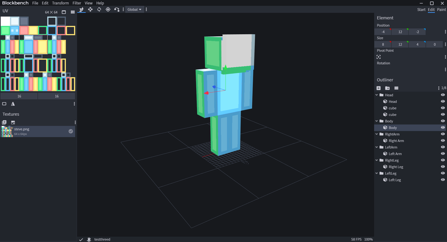Click the UV grid view icon
This screenshot has width=447, height=242.
tap(73, 12)
